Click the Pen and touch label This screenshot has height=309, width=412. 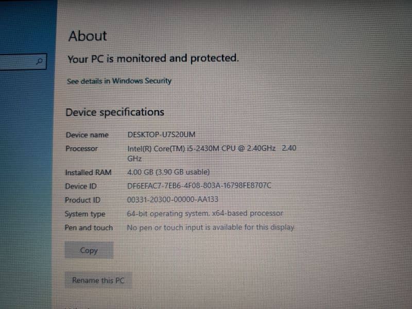89,228
